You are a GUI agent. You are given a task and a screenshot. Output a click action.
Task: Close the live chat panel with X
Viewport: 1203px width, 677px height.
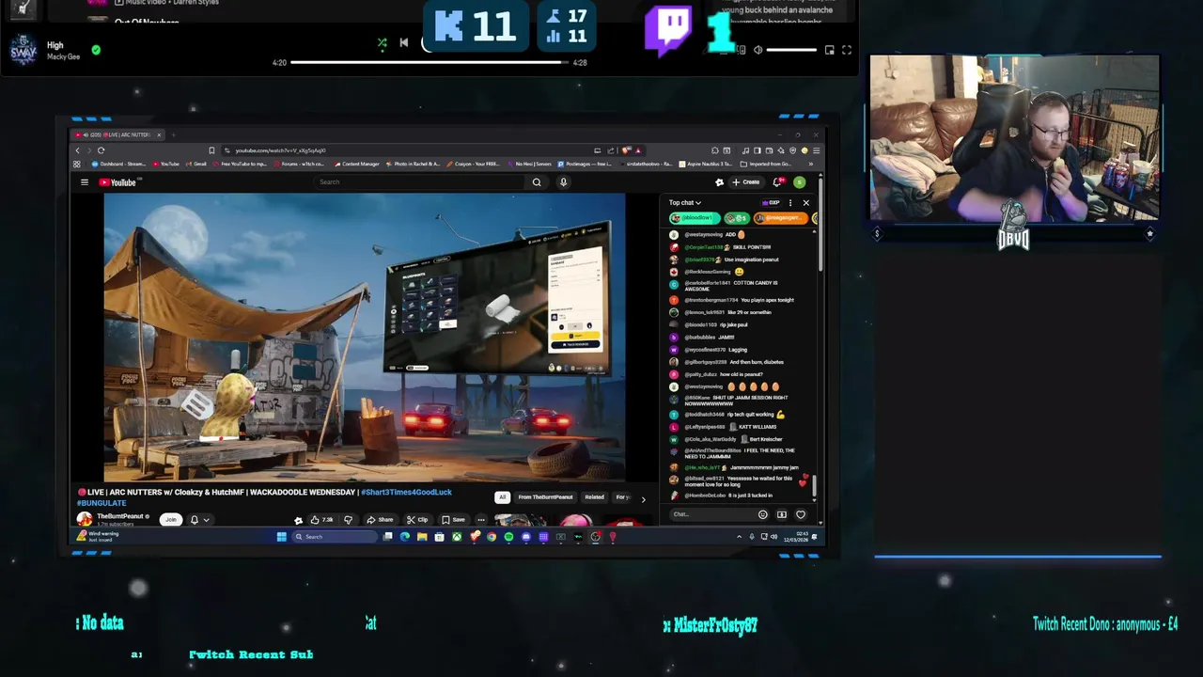805,203
